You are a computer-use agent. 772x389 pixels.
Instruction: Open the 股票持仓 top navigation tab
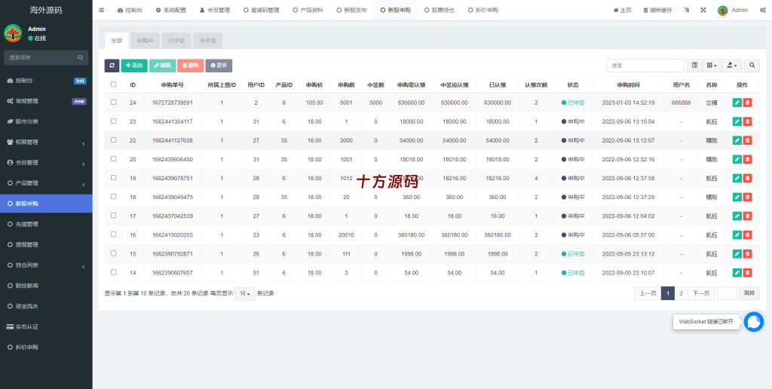click(x=440, y=10)
